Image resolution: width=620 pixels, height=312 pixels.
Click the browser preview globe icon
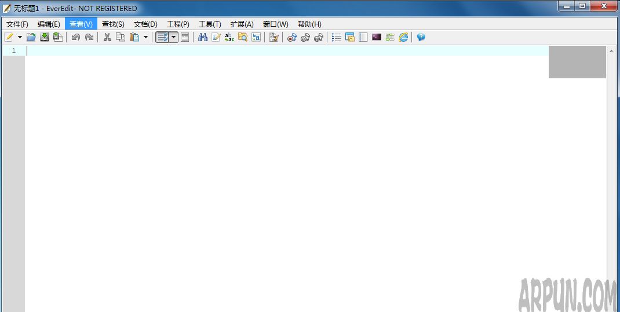click(x=403, y=37)
